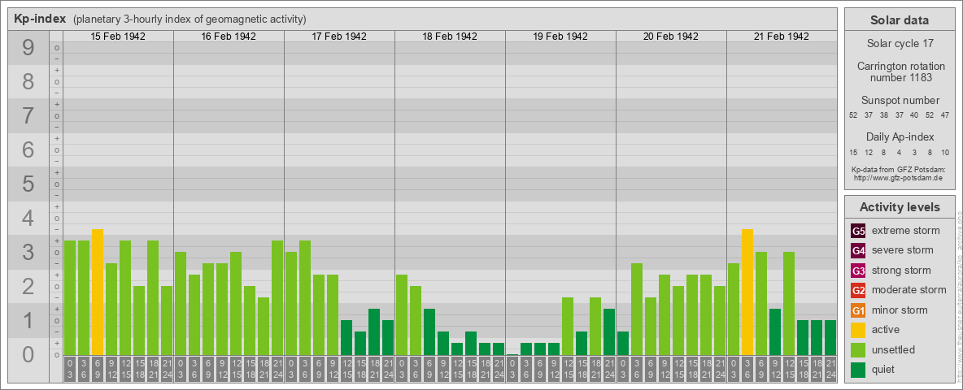Click the G3 strong storm badge
Screen dimensions: 963x390
858,271
